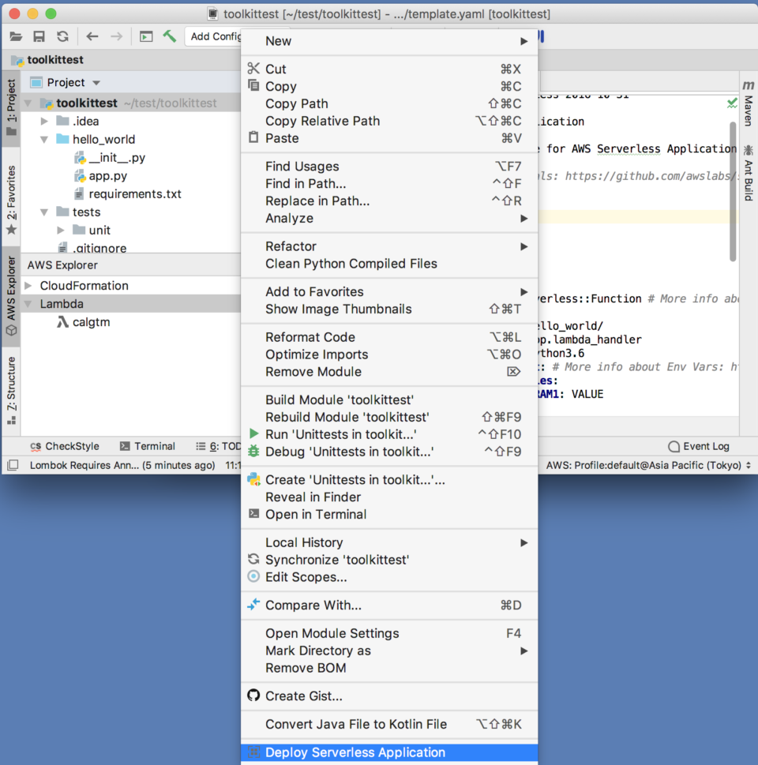Click the tool windows toggle icon in status bar
758x765 pixels.
[x=13, y=466]
